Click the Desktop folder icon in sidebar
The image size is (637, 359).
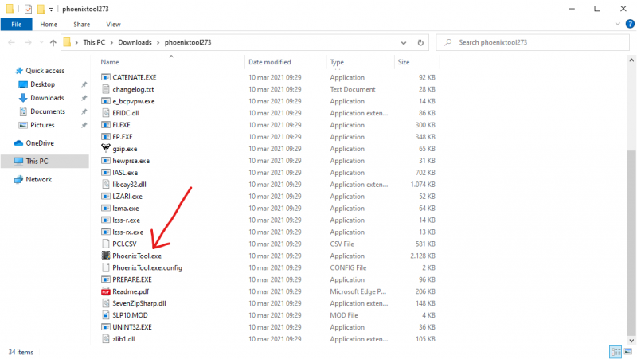click(x=23, y=84)
